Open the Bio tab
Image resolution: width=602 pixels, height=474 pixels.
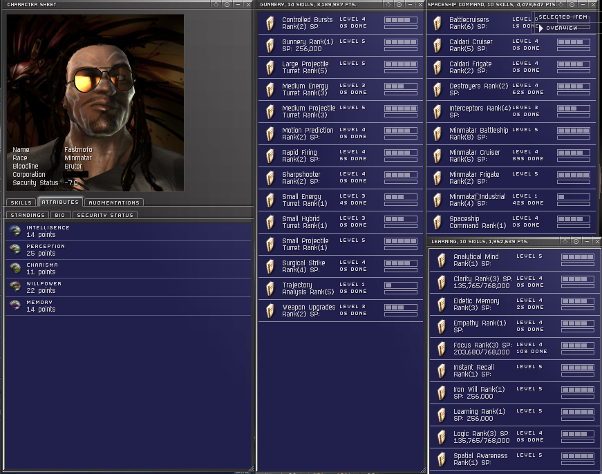(60, 216)
